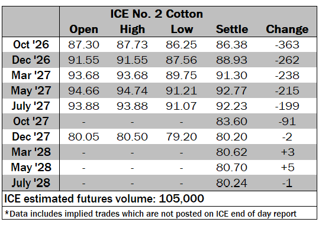322x232 pixels.
Task: Click the Dec '26 settle value 88.93
Action: pos(231,60)
